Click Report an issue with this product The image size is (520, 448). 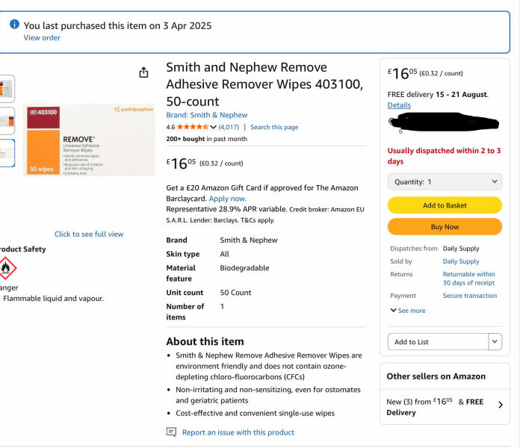[x=238, y=432]
